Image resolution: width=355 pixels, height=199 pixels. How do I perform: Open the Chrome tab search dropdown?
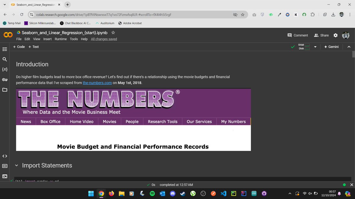click(4, 5)
